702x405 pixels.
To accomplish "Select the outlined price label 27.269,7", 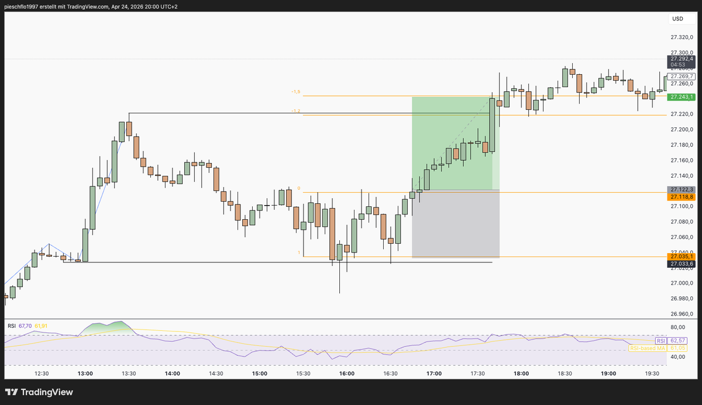I will (681, 76).
